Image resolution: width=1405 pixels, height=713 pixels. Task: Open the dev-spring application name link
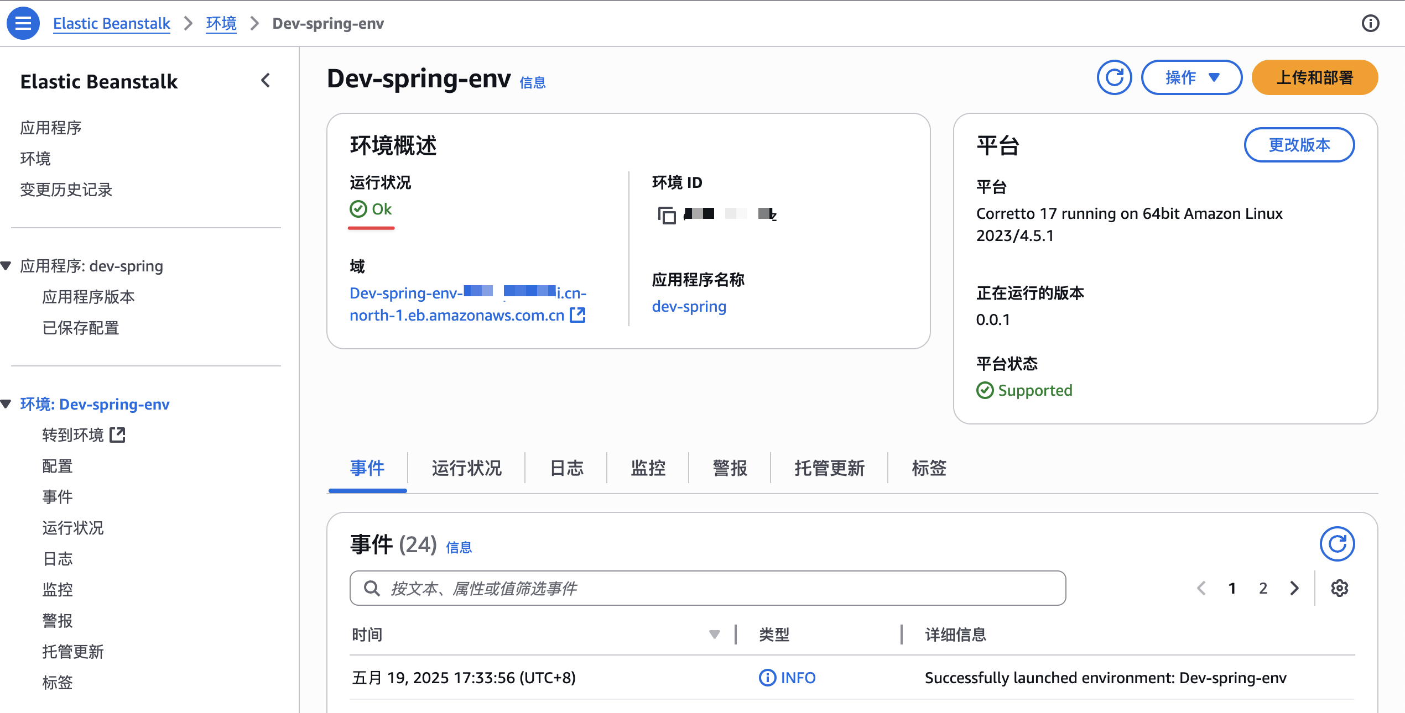tap(689, 306)
